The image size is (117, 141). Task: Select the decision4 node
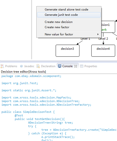103,51
